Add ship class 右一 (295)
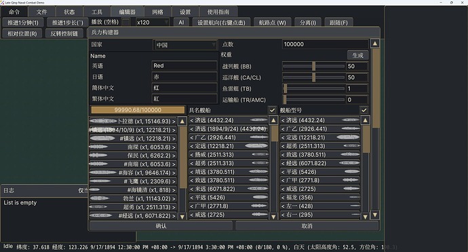468x252 pixels. pyautogui.click(x=320, y=215)
